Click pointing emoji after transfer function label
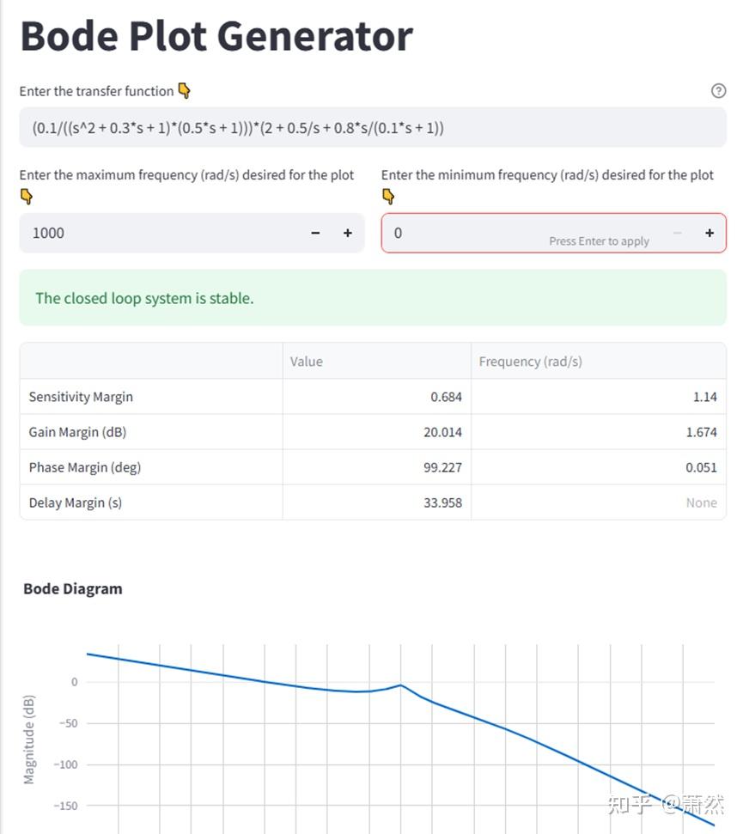The image size is (743, 834). (x=184, y=91)
